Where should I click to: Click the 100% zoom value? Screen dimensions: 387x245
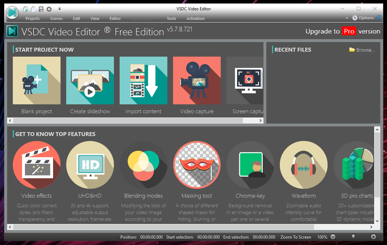coord(322,237)
